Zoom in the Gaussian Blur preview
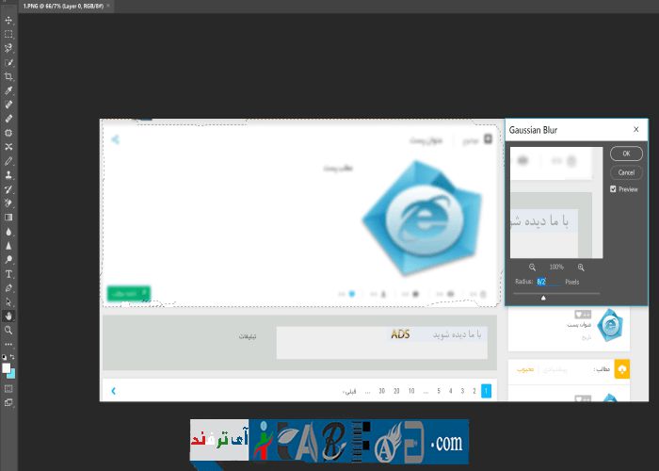 click(x=581, y=268)
